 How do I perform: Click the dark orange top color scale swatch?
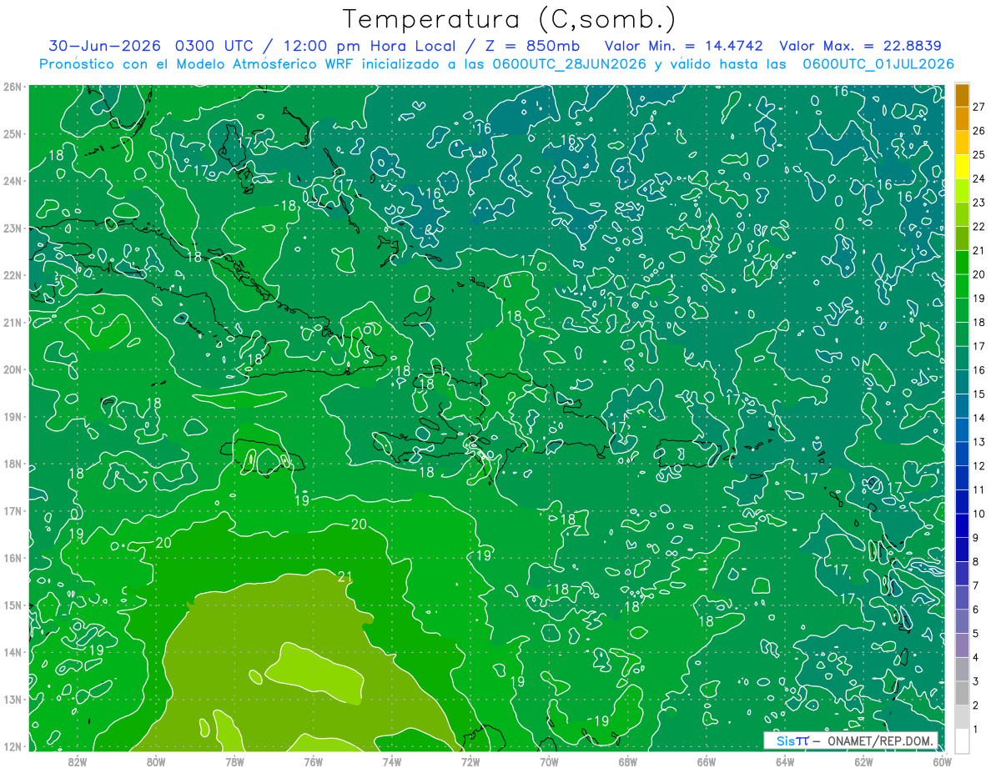pyautogui.click(x=962, y=95)
